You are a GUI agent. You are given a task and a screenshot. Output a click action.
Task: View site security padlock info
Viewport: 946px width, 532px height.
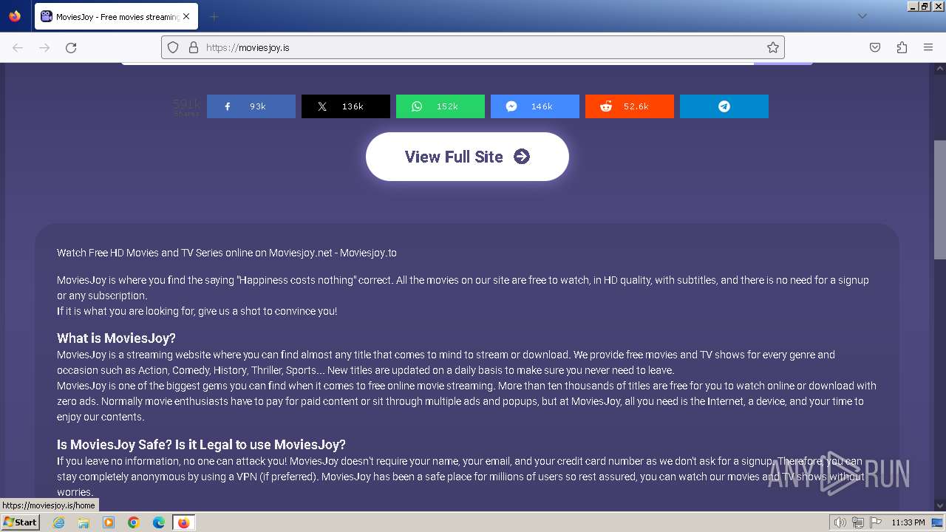tap(194, 47)
